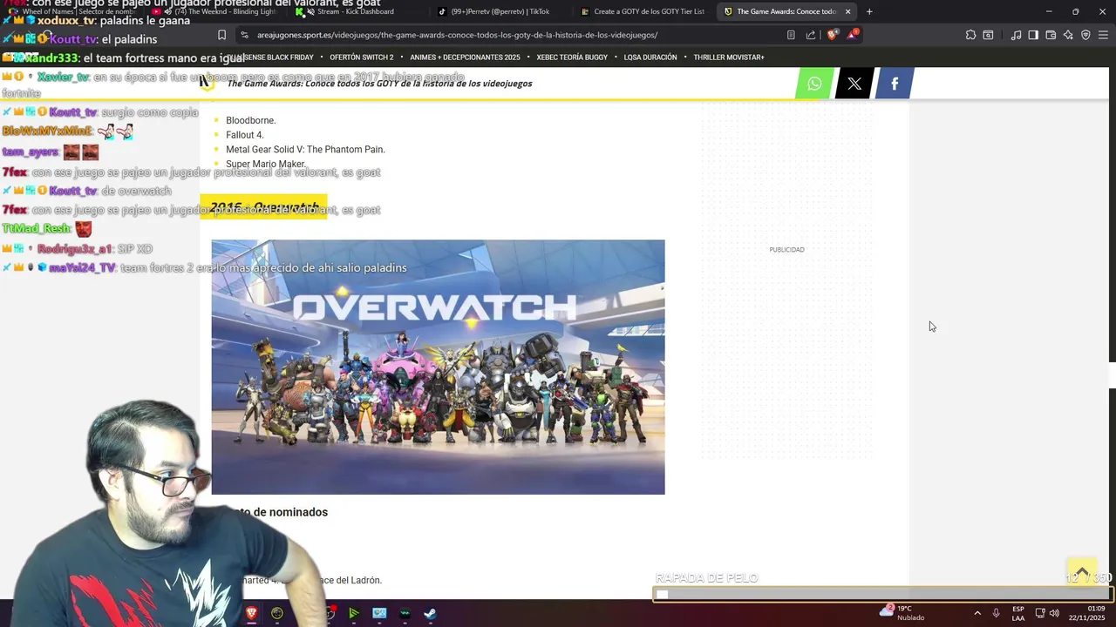
Task: Open media control music note icon
Action: coord(1016,35)
